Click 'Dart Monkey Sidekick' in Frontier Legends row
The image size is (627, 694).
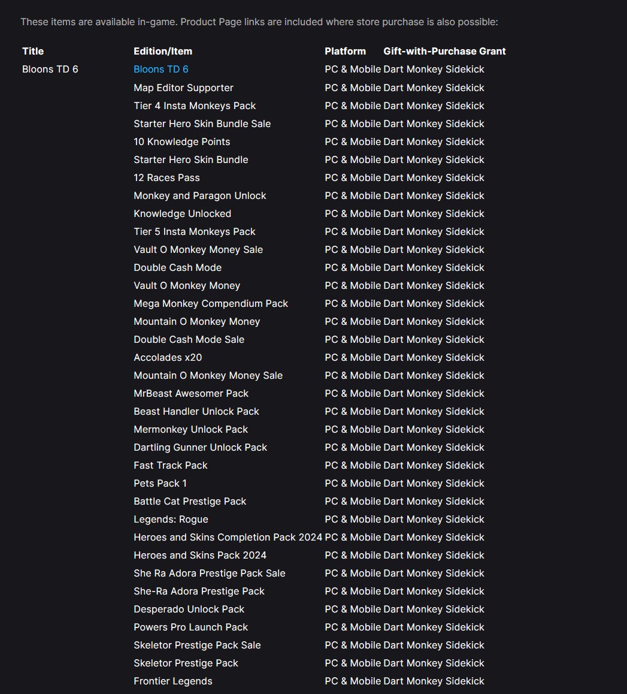434,681
